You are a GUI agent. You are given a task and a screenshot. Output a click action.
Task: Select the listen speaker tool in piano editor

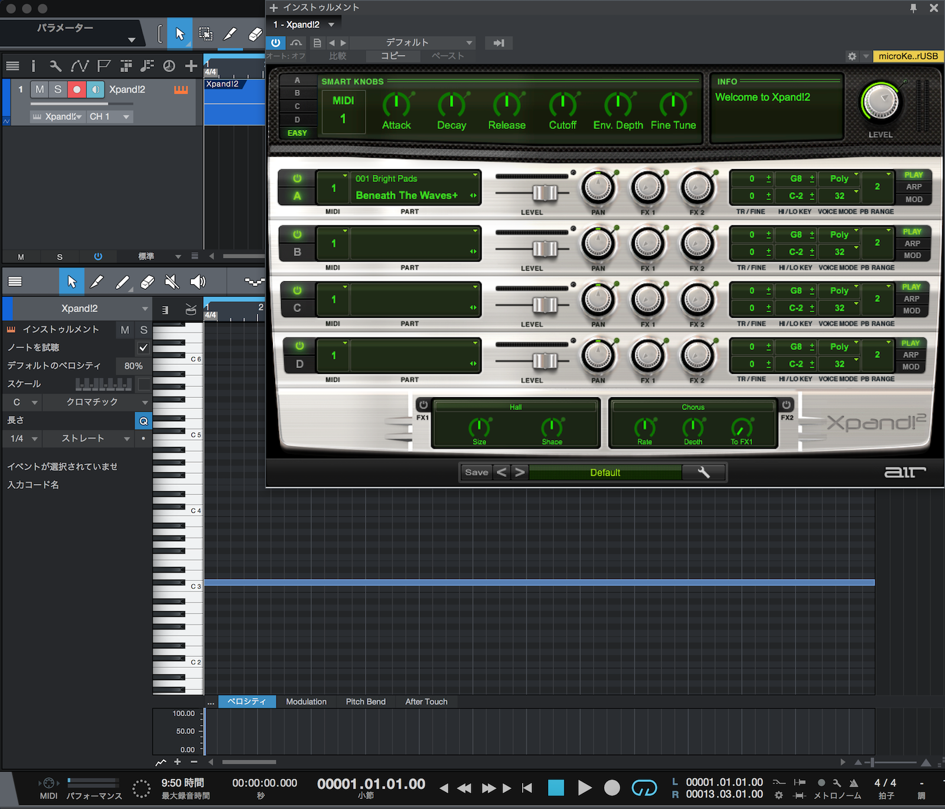point(198,281)
